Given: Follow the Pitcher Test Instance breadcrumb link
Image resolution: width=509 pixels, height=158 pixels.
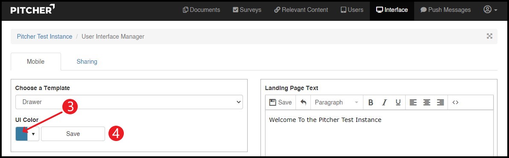Looking at the screenshot, I should [x=44, y=37].
